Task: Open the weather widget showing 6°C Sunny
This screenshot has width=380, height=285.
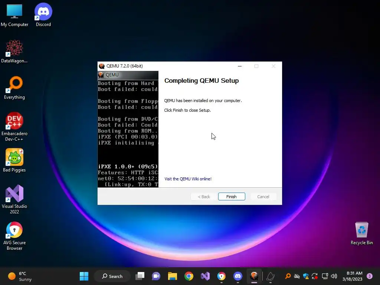Action: (20, 276)
